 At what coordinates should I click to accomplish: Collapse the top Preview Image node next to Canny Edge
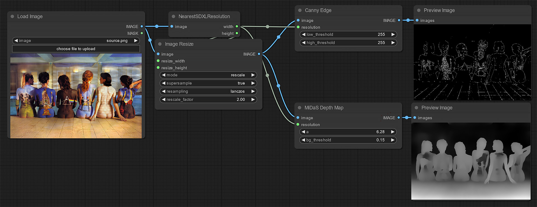coord(419,10)
